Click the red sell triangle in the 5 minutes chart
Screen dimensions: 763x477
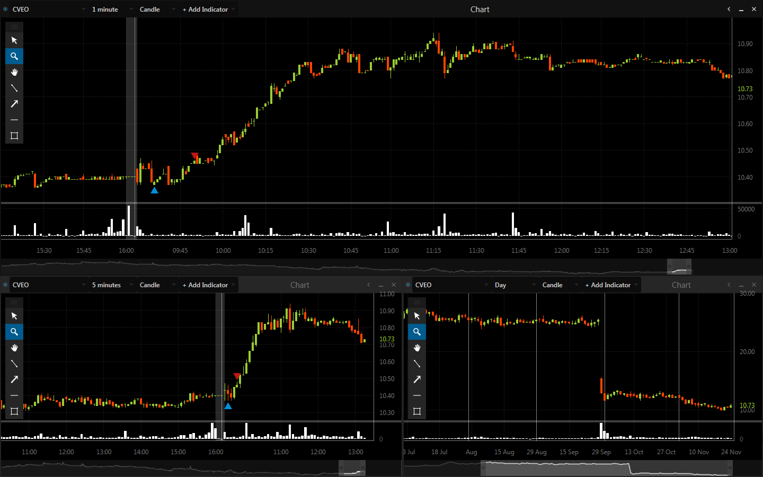point(237,377)
